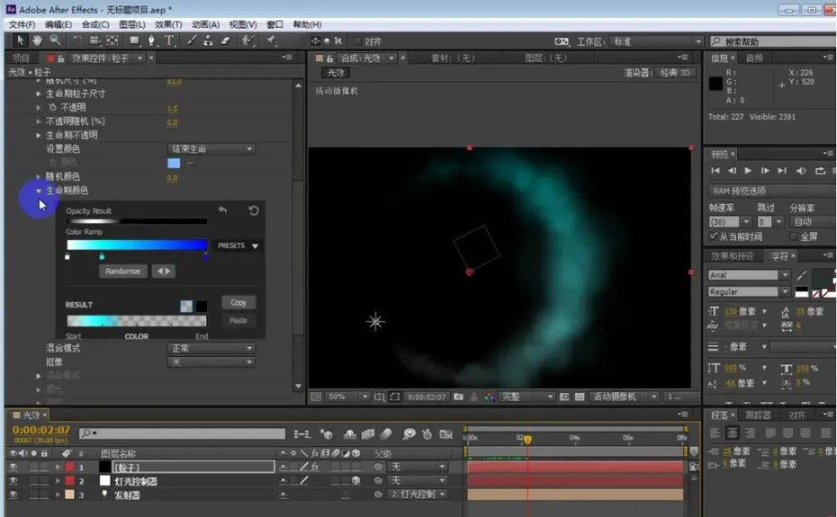This screenshot has height=517, width=837.
Task: Open the 设置颜色 dropdown showing 结束生命
Action: (x=211, y=149)
